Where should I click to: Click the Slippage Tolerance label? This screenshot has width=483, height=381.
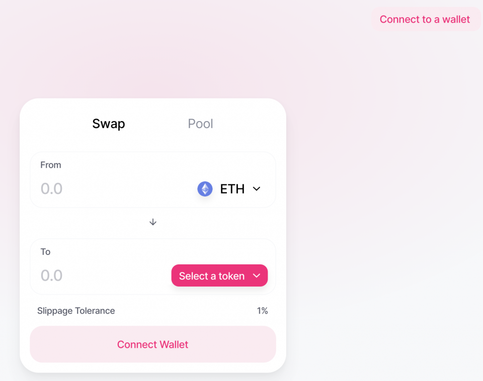[76, 311]
